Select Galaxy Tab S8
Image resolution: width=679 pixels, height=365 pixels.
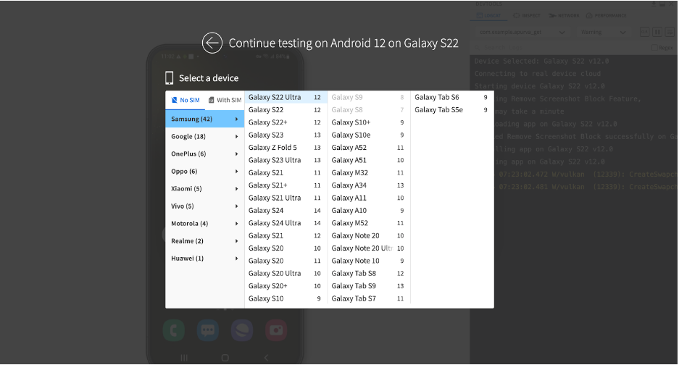tap(369, 273)
